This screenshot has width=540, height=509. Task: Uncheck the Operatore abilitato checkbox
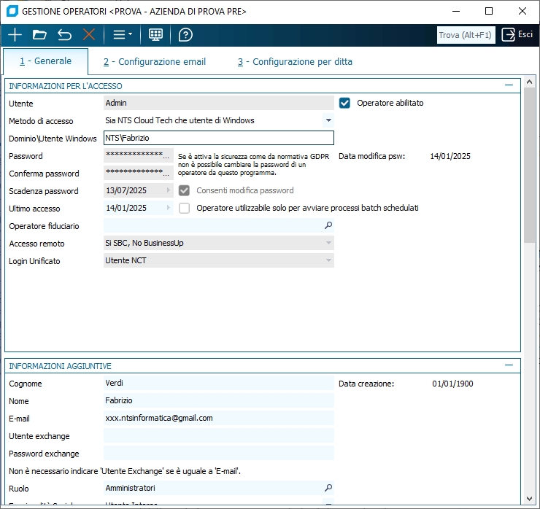click(x=345, y=103)
